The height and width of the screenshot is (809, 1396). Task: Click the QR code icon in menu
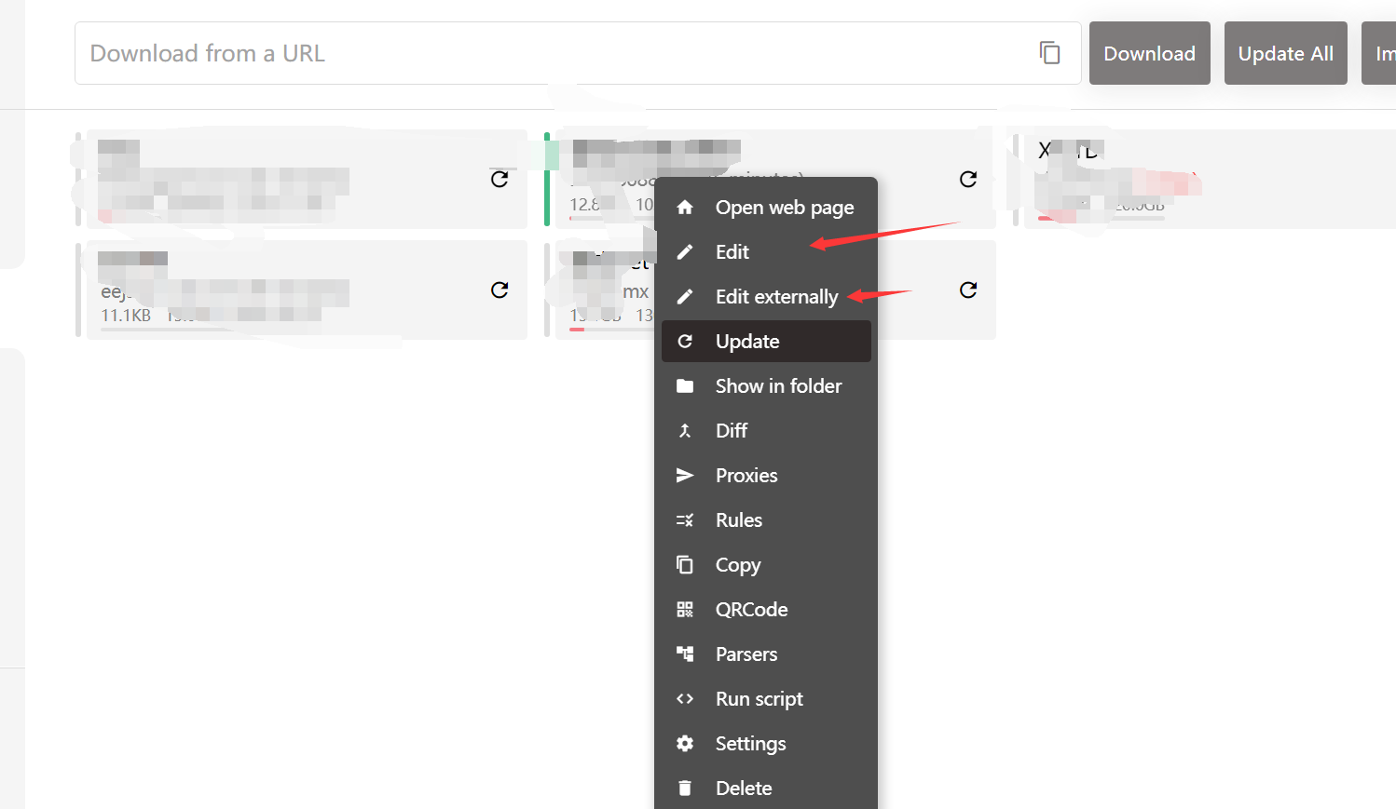[x=685, y=610]
